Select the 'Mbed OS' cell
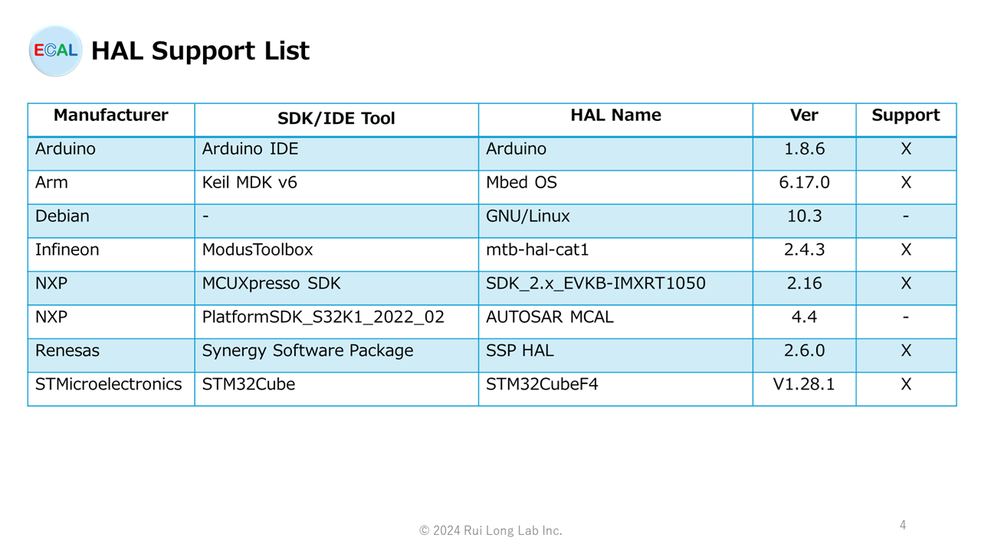This screenshot has height=551, width=981. 615,187
